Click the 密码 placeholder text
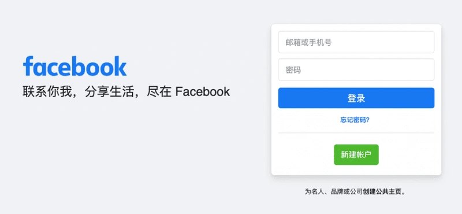The height and width of the screenshot is (214, 462). coord(293,70)
